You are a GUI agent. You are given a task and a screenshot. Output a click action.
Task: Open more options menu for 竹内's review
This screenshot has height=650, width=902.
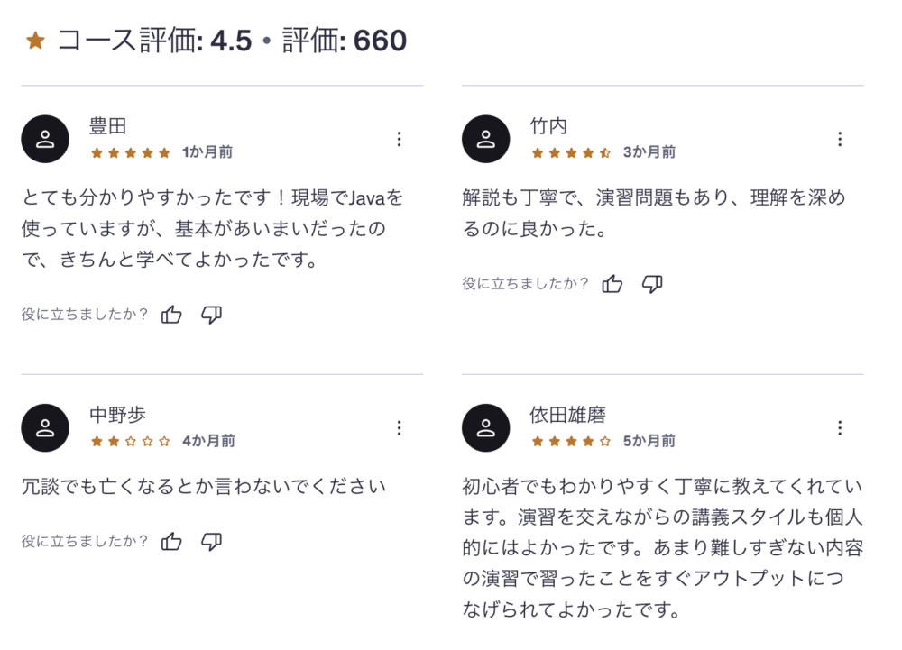click(x=840, y=139)
